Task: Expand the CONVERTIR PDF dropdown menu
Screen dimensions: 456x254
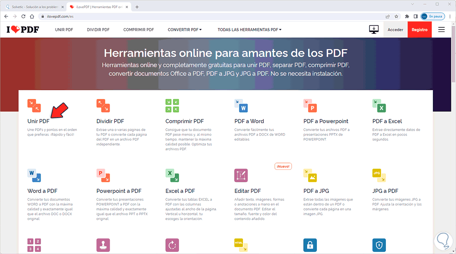Action: pos(185,29)
